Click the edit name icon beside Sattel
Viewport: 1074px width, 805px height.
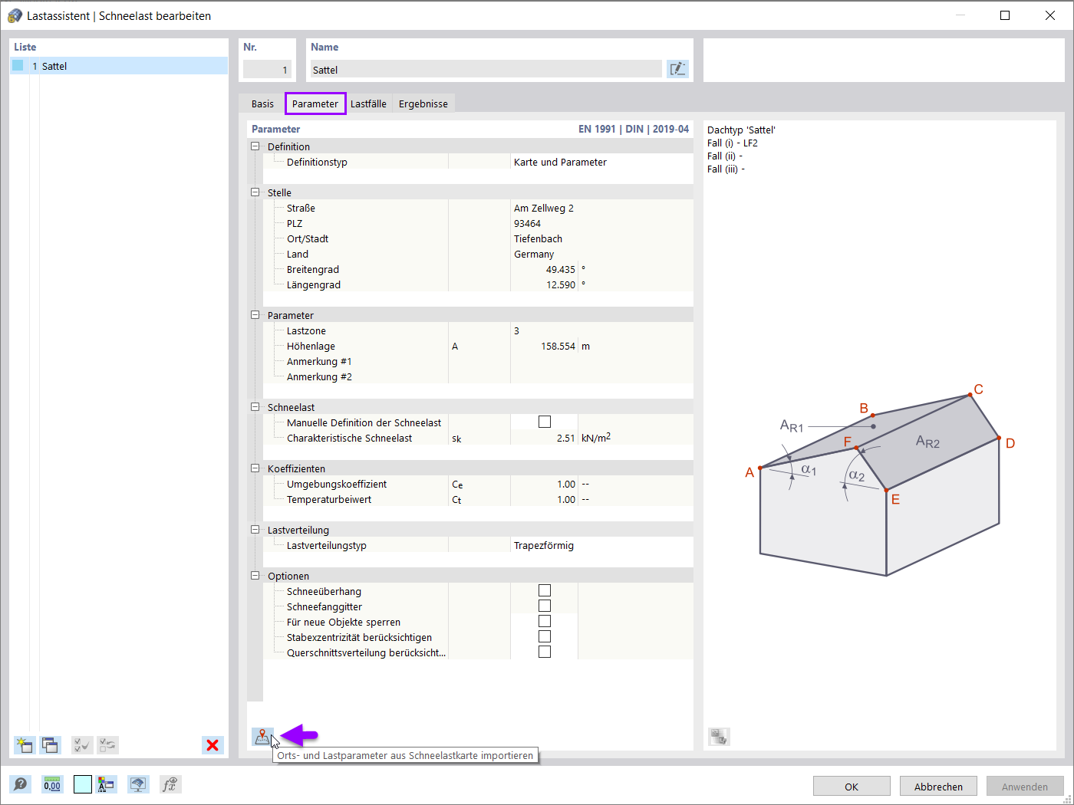(677, 69)
